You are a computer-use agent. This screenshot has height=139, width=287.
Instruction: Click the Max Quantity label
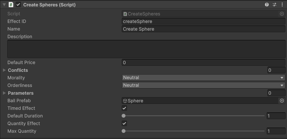click(22, 131)
